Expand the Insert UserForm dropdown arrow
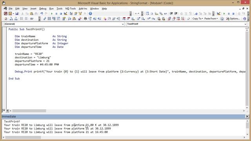This screenshot has width=251, height=141. point(13,14)
